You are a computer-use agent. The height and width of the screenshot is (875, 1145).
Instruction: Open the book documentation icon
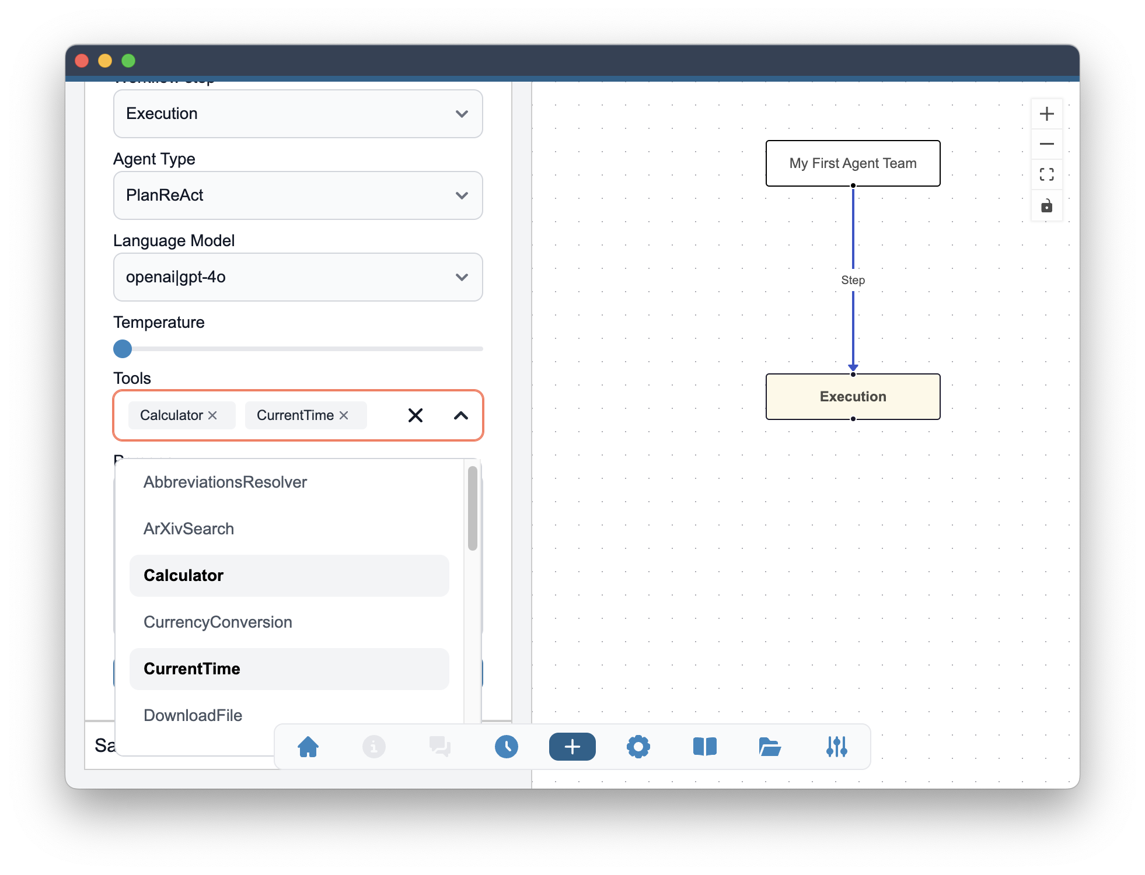(704, 747)
